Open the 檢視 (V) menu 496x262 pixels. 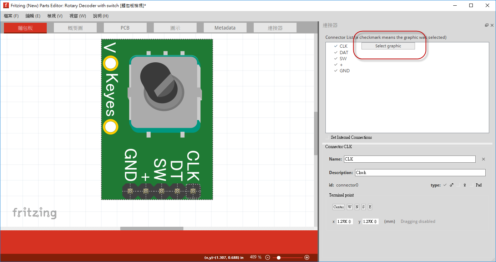(55, 16)
